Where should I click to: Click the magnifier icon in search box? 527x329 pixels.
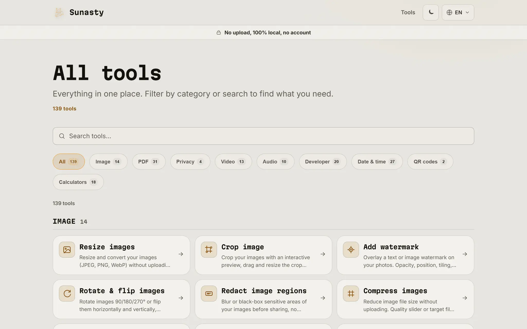[62, 136]
